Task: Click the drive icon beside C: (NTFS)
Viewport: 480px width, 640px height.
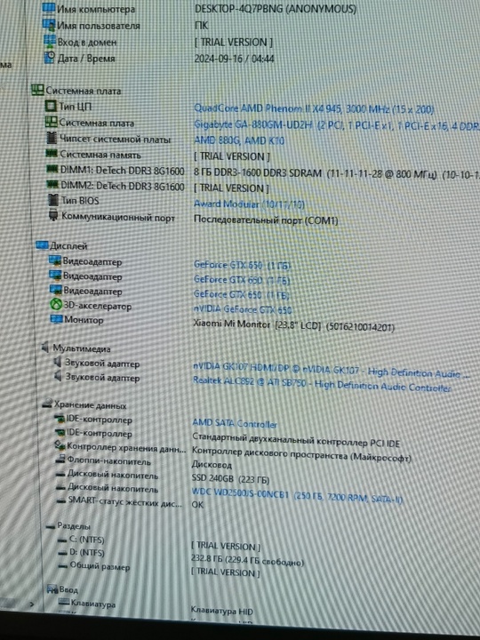Action: coord(62,540)
